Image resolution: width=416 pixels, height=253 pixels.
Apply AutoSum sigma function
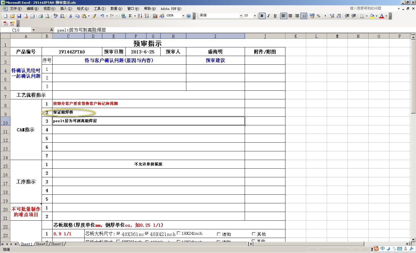tap(130, 16)
